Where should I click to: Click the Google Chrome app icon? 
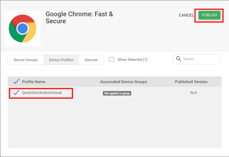[x=23, y=28]
